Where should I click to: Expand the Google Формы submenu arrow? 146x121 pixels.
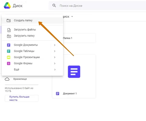(x=55, y=64)
